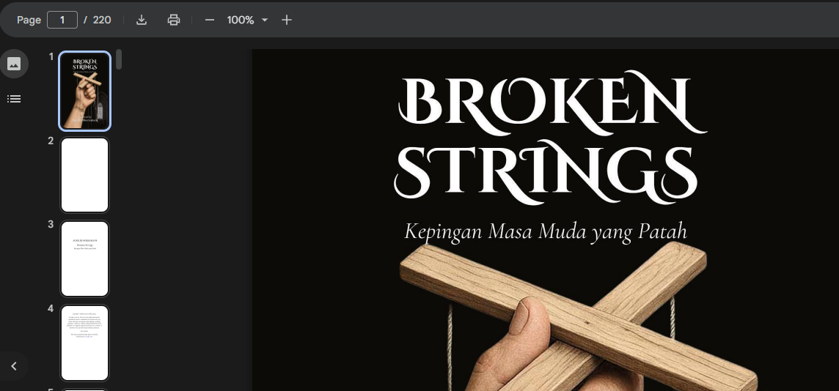Click the wooden cross on cover
Image resolution: width=839 pixels, height=391 pixels.
(578, 315)
